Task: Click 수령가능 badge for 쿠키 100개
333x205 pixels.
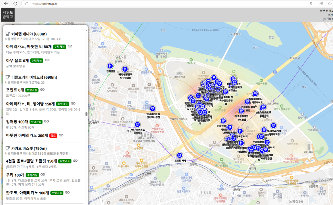Action: pyautogui.click(x=32, y=175)
